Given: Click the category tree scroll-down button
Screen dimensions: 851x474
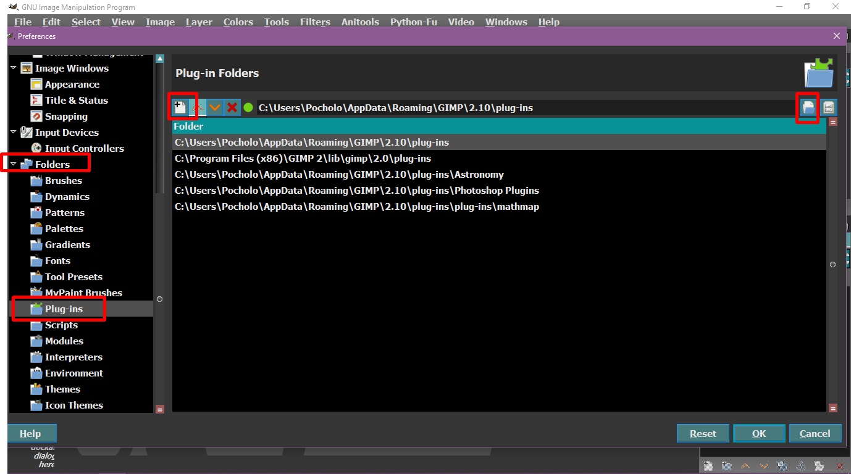Looking at the screenshot, I should (160, 409).
